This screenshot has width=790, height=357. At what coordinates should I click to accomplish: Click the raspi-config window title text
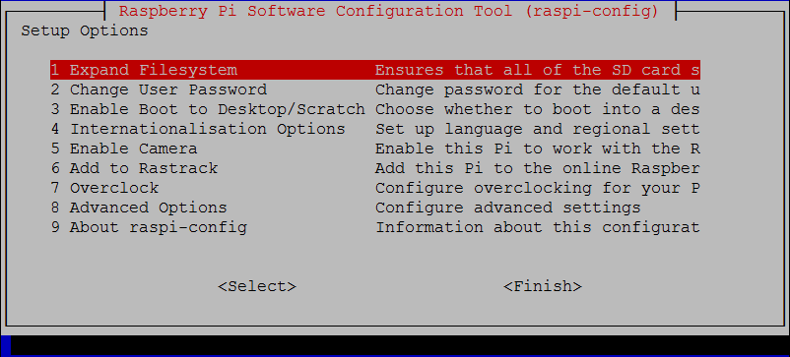pos(389,11)
